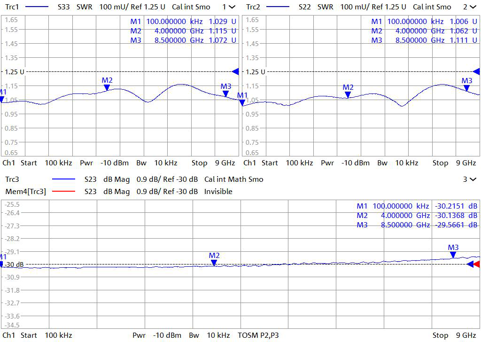The image size is (481, 342).
Task: Open diagram 1 dropdown chevron
Action: pyautogui.click(x=232, y=7)
